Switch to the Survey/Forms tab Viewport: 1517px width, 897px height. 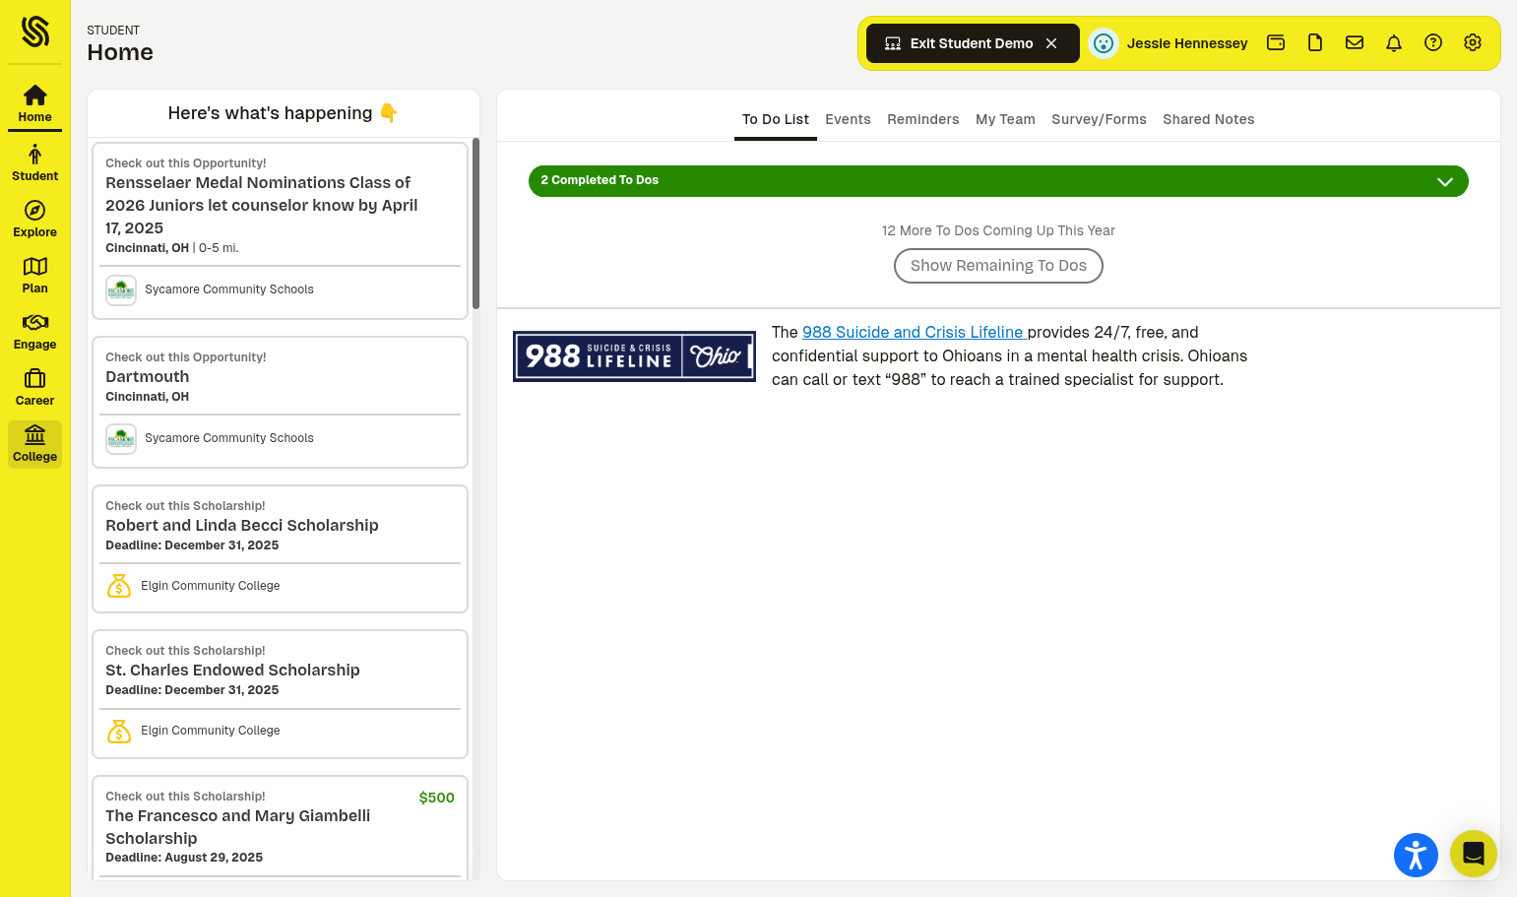pyautogui.click(x=1099, y=119)
